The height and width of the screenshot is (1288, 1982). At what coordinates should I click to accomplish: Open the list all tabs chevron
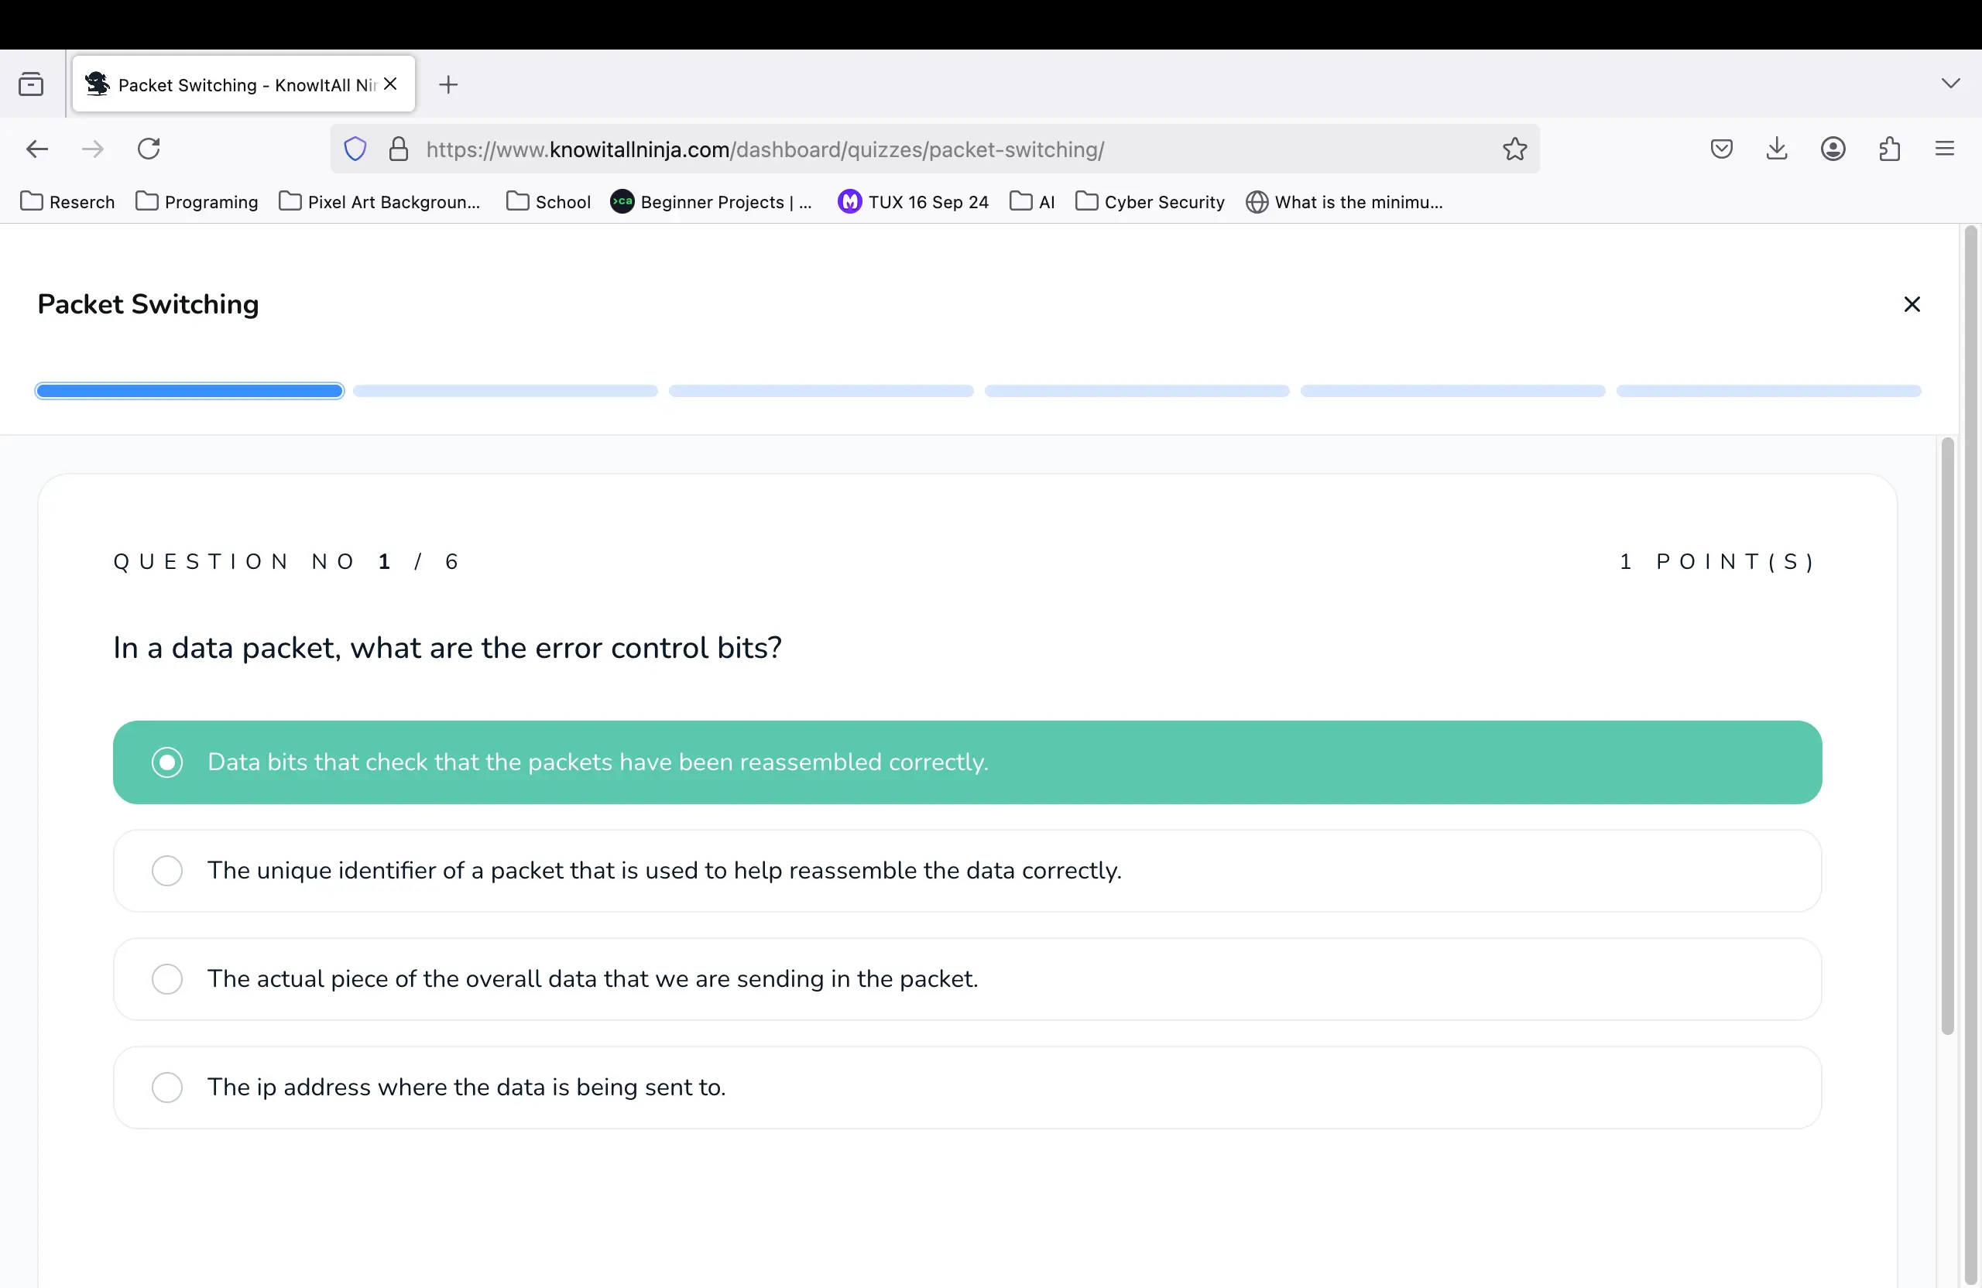tap(1949, 82)
